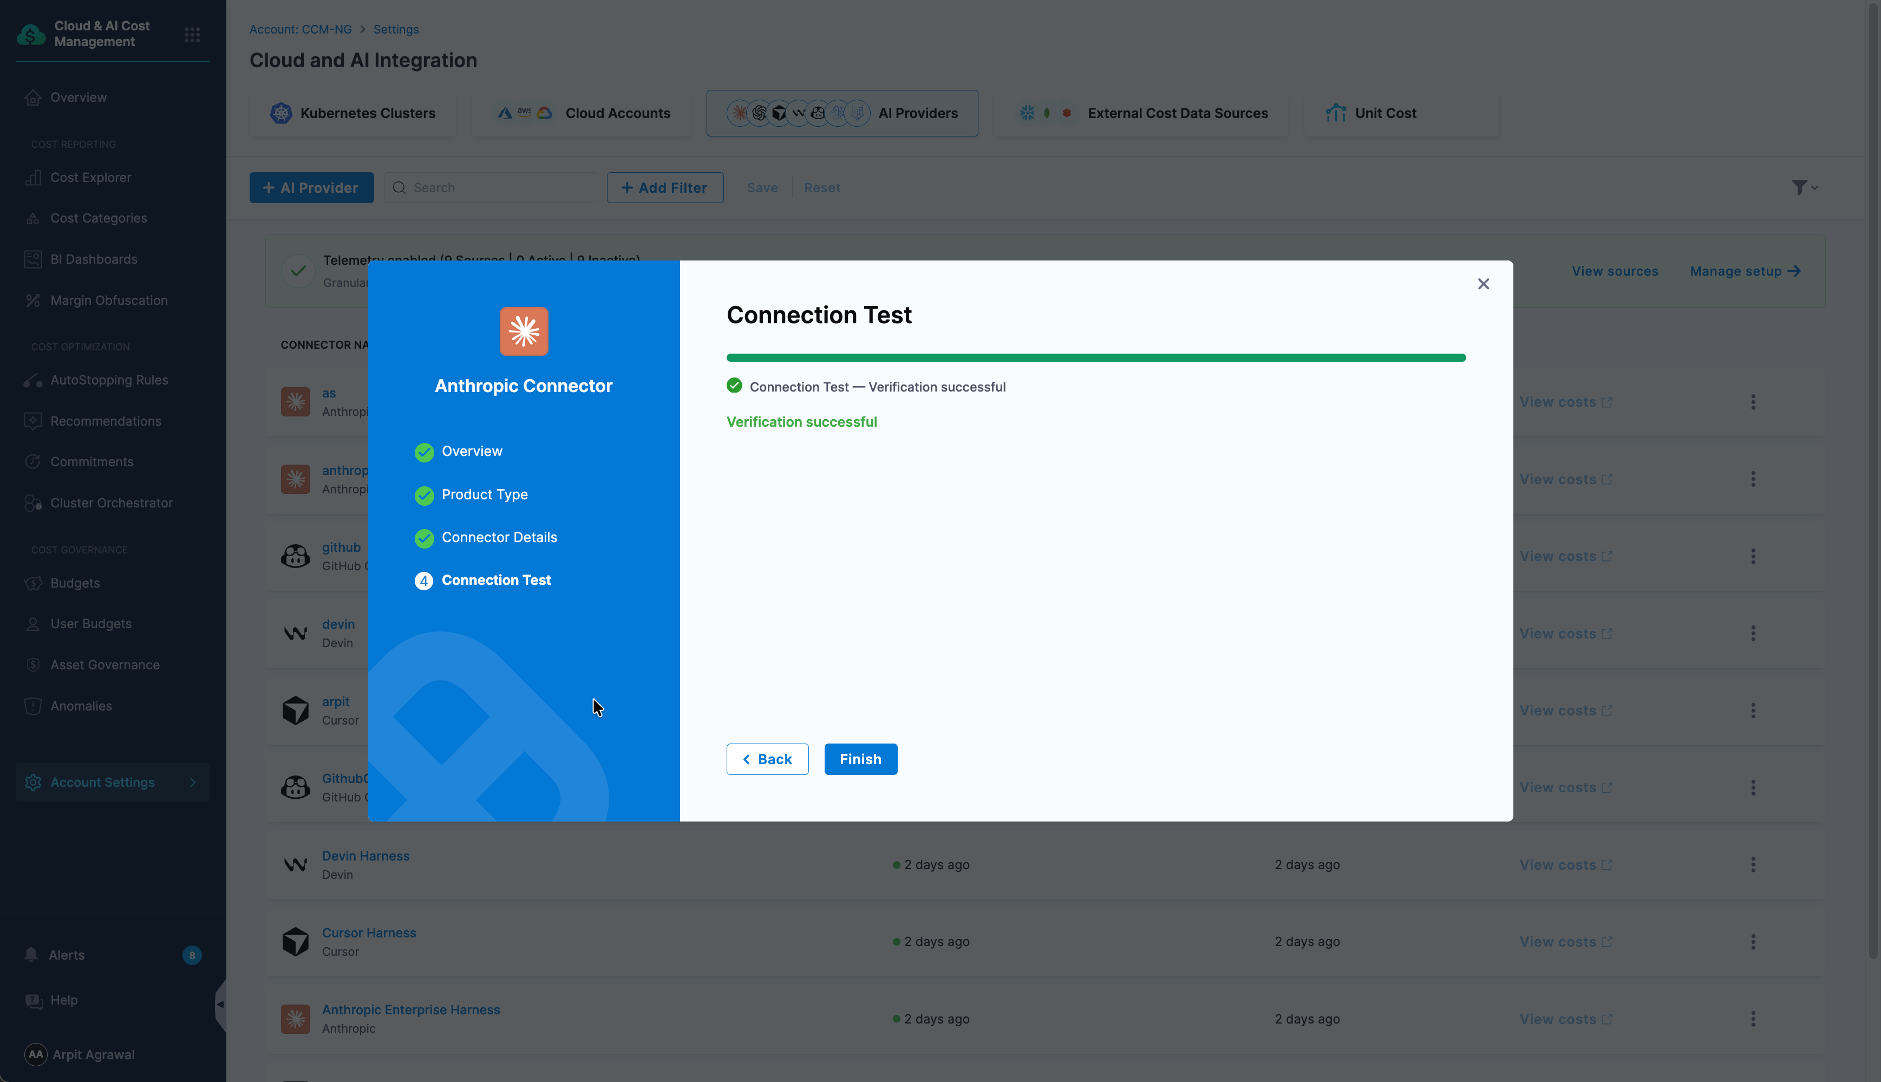Open the Arpit Agrawal user avatar
The width and height of the screenshot is (1881, 1082).
36,1054
